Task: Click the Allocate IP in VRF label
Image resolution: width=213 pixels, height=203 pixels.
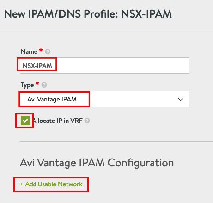Action: (x=58, y=121)
